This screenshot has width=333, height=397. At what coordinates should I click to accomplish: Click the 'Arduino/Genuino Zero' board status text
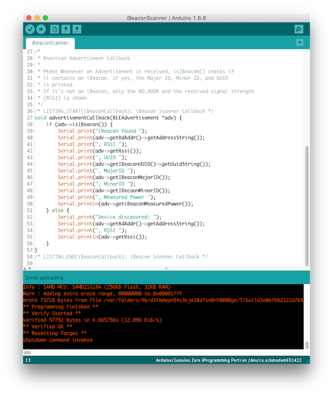click(x=229, y=360)
